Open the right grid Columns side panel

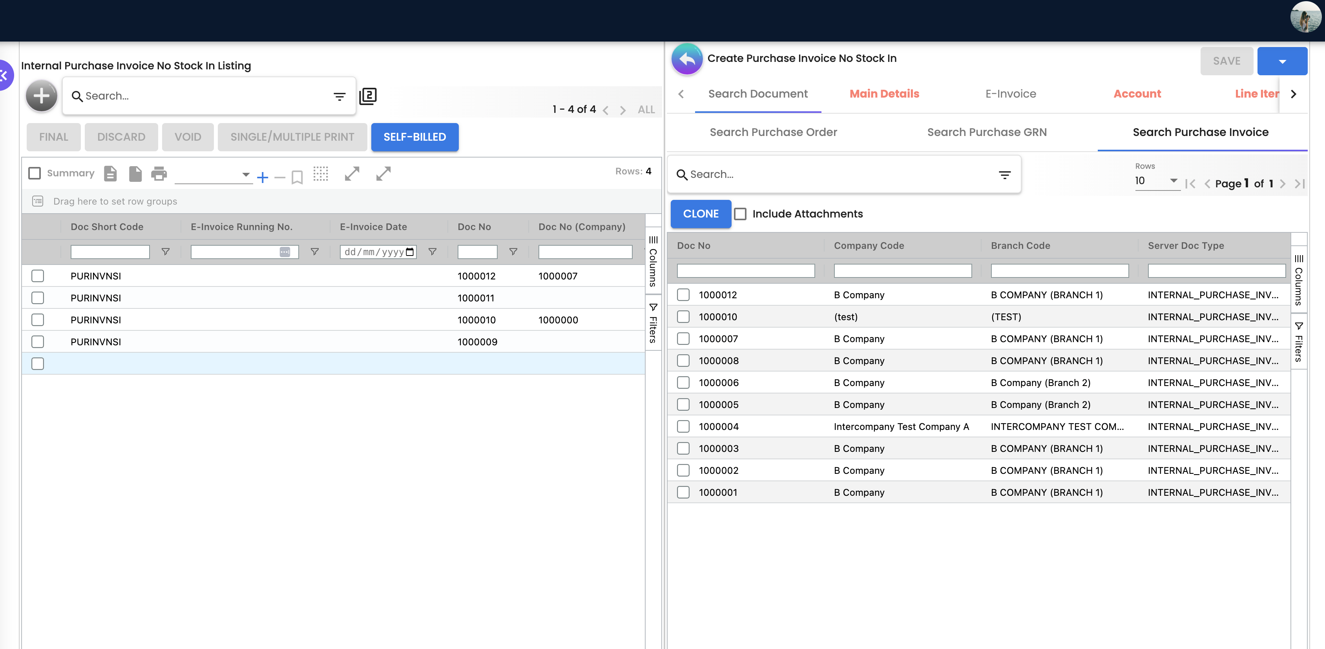tap(1299, 280)
